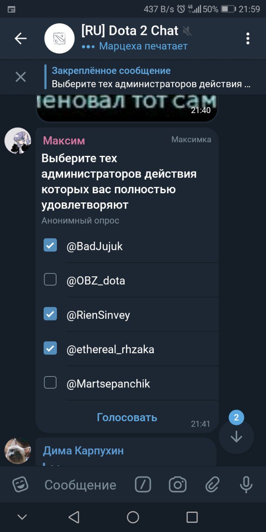Open the emoji sticker picker
Viewport: 266px width, 532px height.
tap(20, 485)
